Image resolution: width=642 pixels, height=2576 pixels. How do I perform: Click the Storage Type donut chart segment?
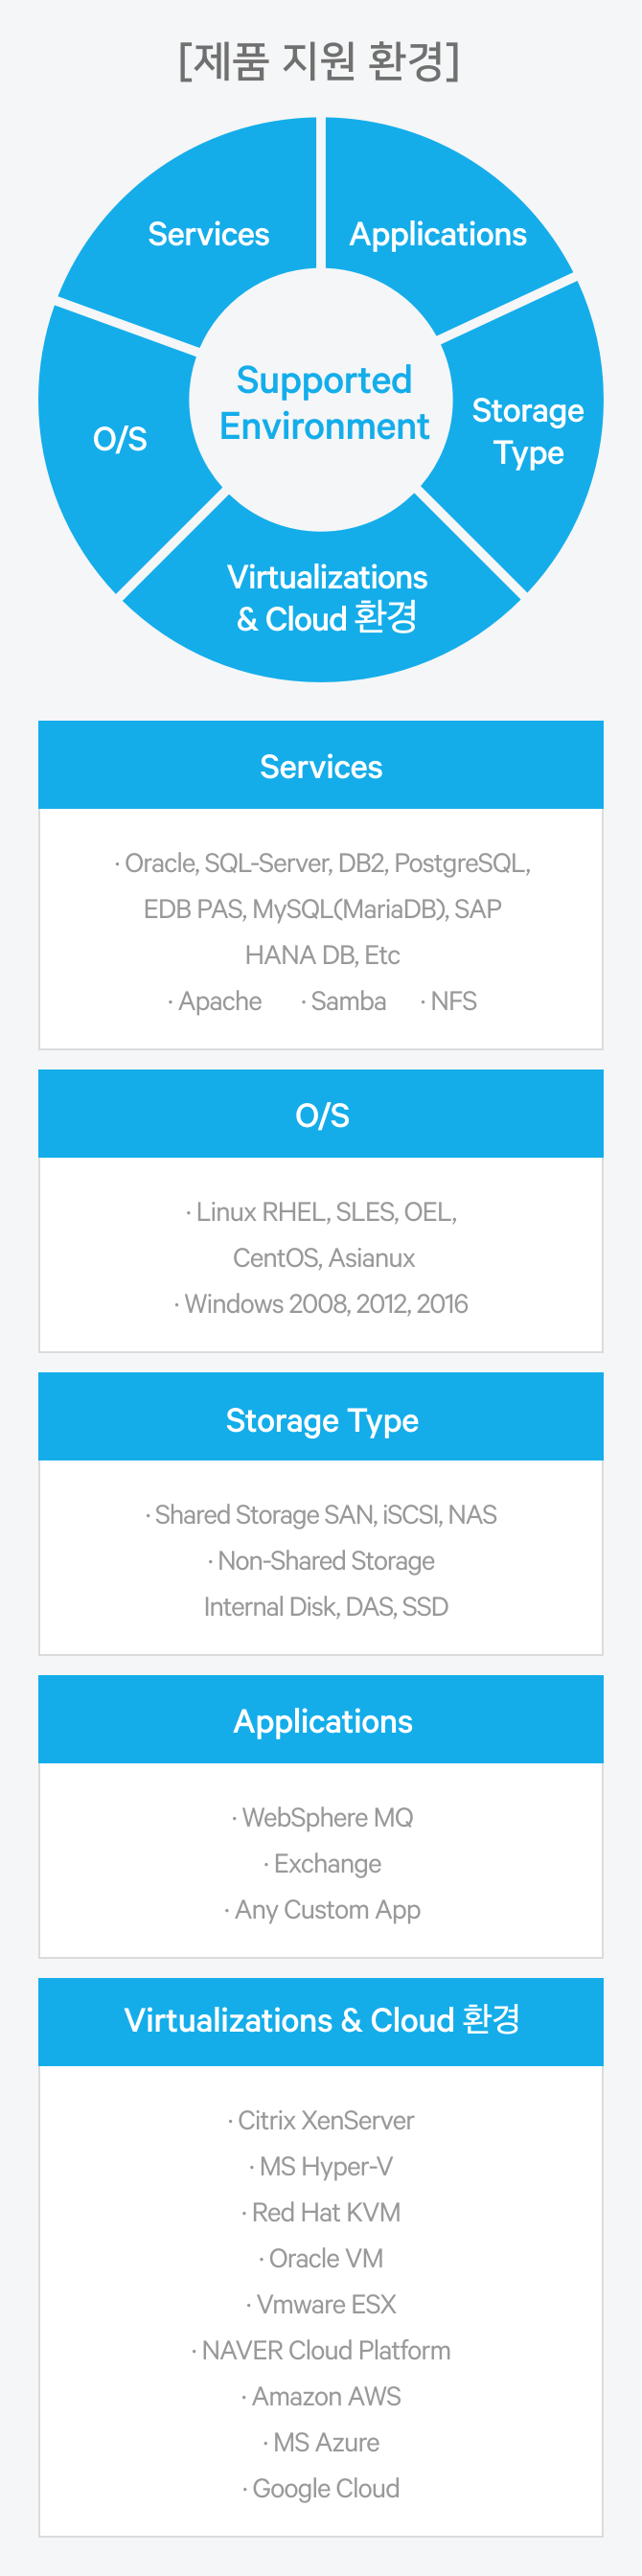pos(528,430)
